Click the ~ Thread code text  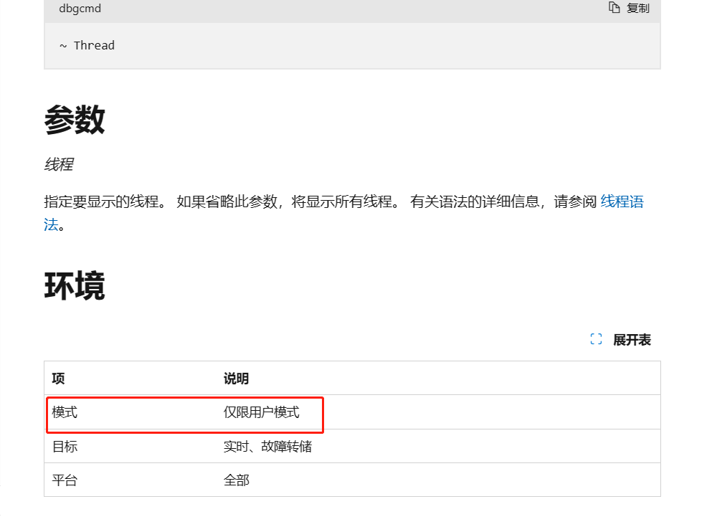(87, 45)
